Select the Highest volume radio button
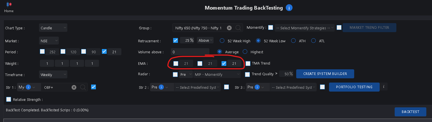The image size is (432, 122). pos(245,52)
